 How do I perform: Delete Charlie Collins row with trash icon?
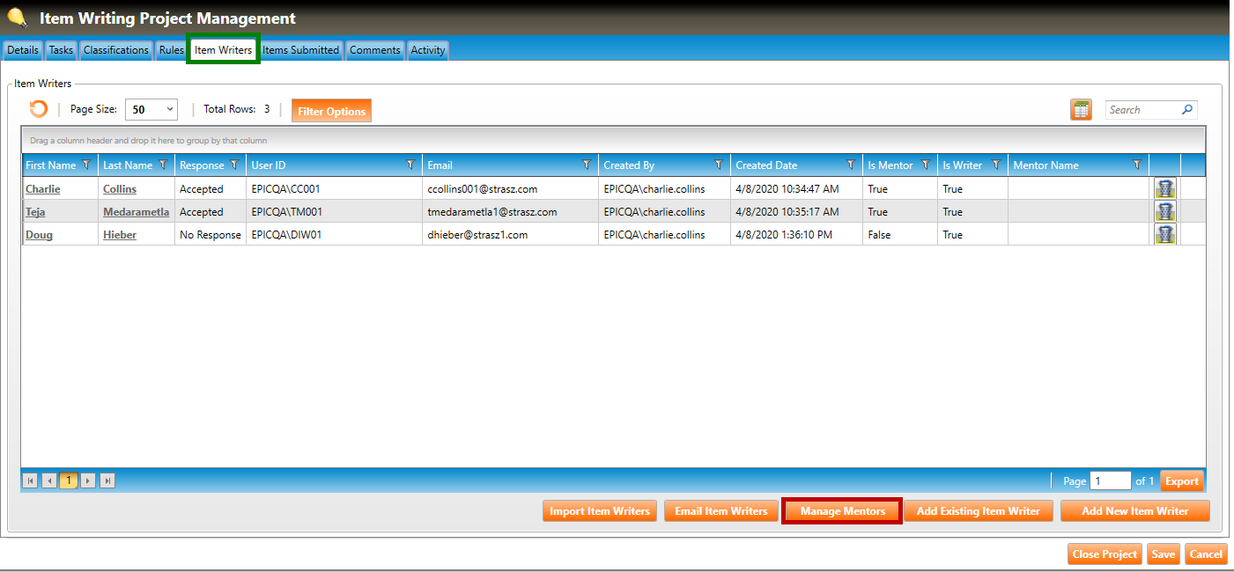(x=1164, y=188)
